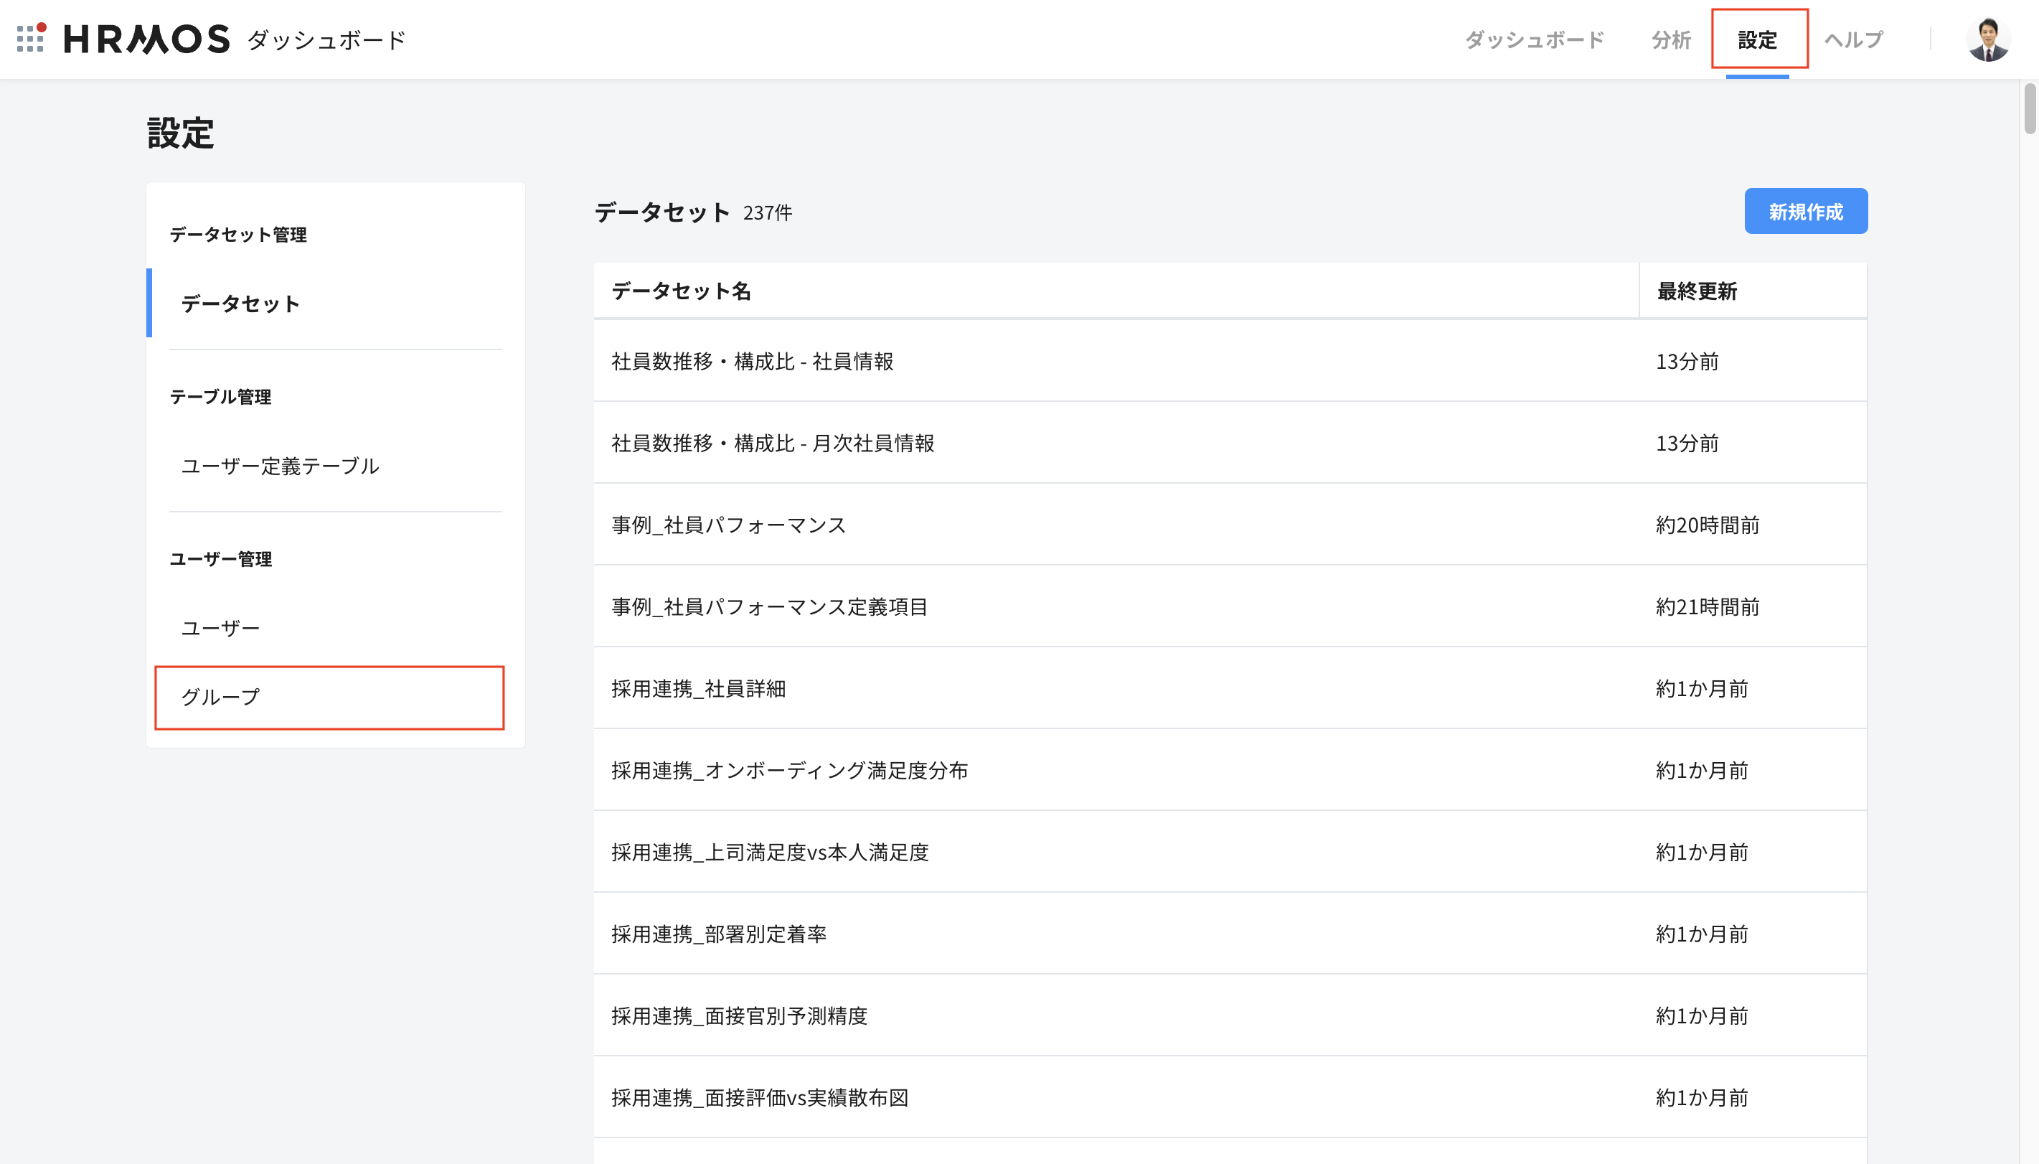Click the page vertical scrollbar
This screenshot has width=2039, height=1164.
(2030, 108)
